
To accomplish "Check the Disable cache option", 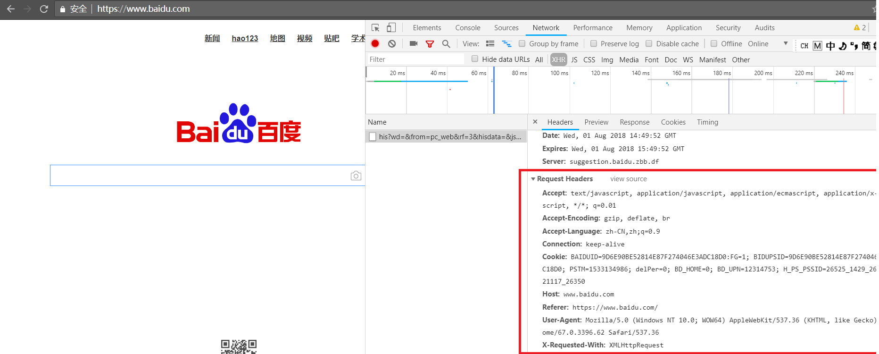I will pos(649,43).
